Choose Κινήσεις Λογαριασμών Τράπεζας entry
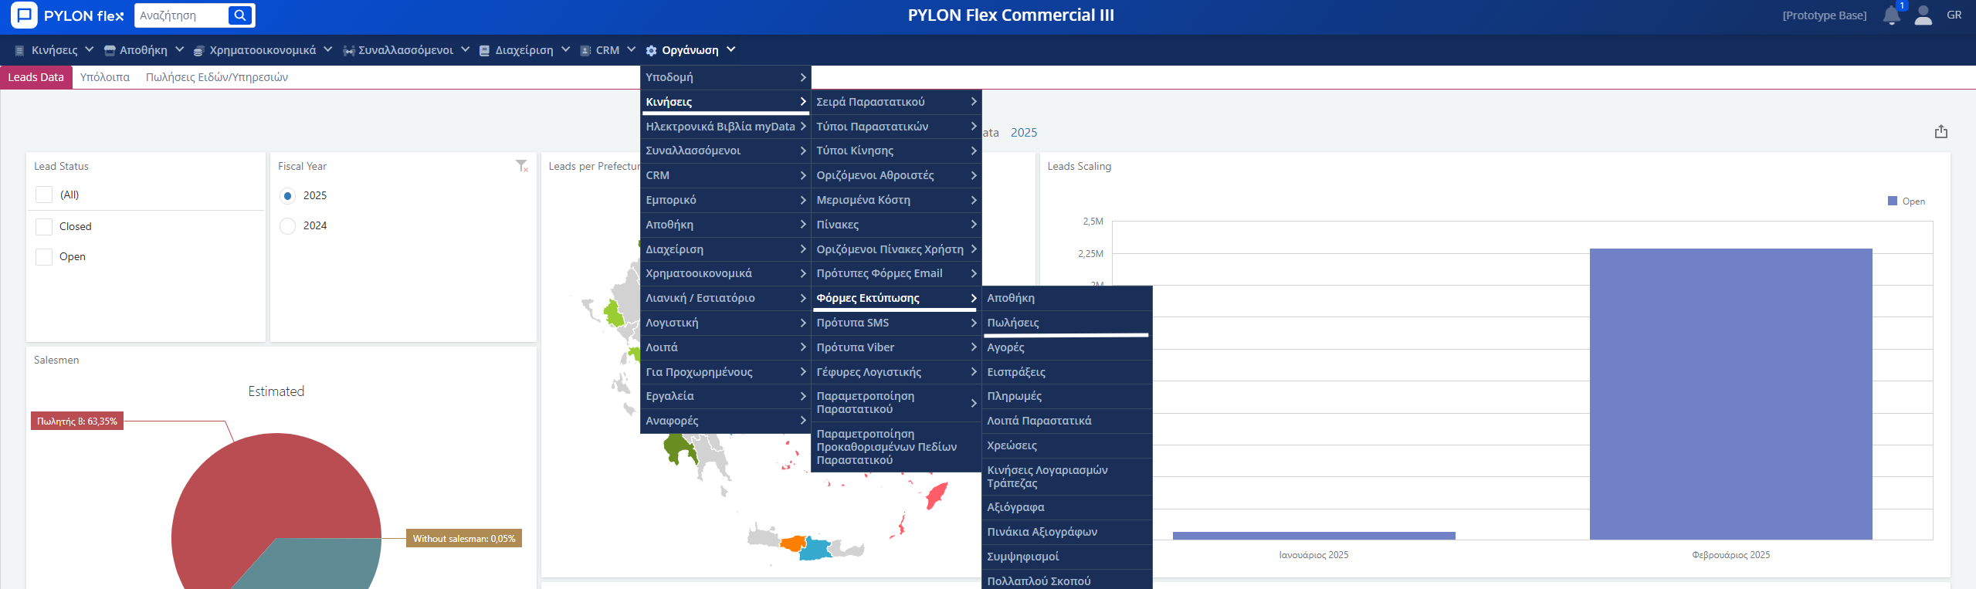Screen dimensions: 1976x589 point(1066,476)
